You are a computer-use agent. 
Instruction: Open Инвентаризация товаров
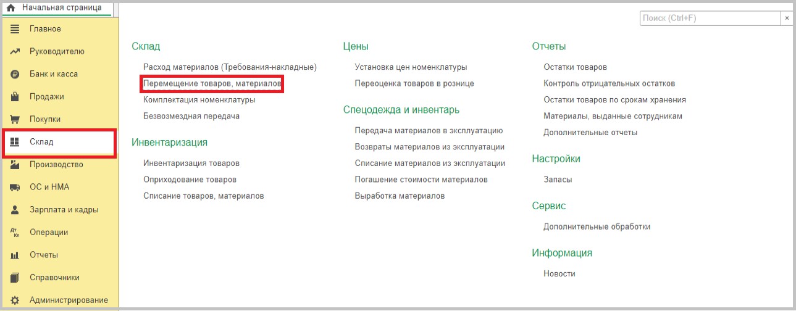pyautogui.click(x=191, y=164)
